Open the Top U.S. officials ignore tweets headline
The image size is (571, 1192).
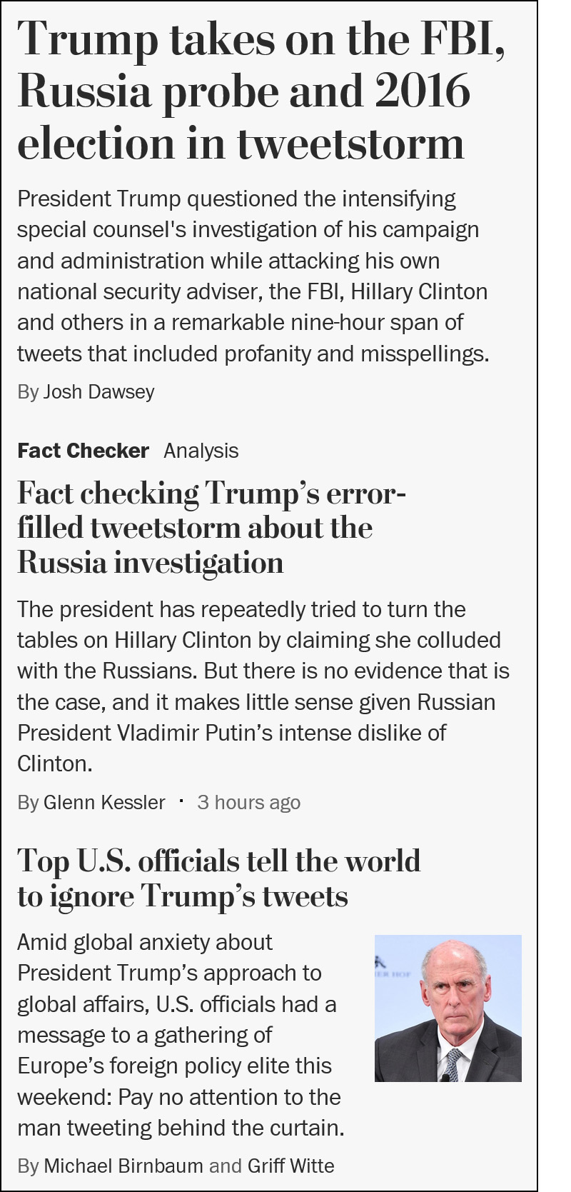click(218, 878)
